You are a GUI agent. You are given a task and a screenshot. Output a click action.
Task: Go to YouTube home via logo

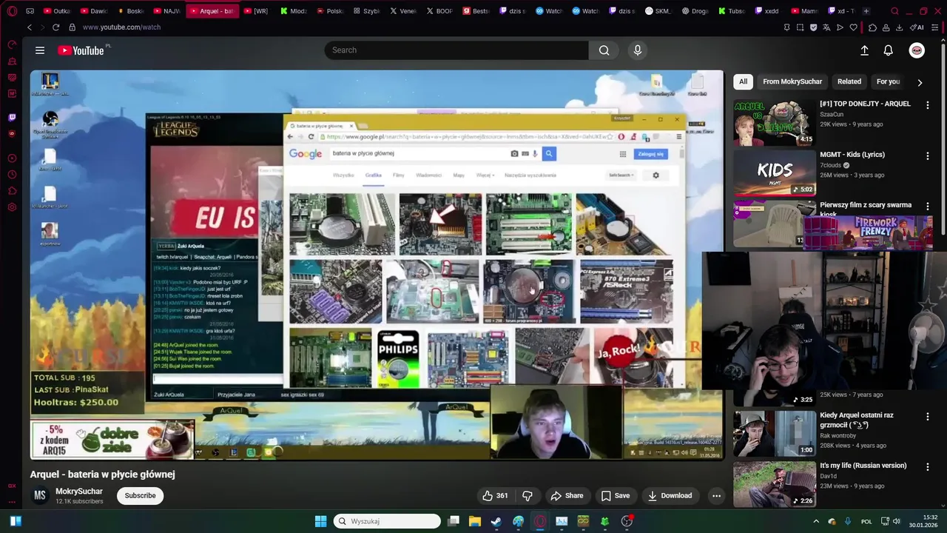coord(81,50)
